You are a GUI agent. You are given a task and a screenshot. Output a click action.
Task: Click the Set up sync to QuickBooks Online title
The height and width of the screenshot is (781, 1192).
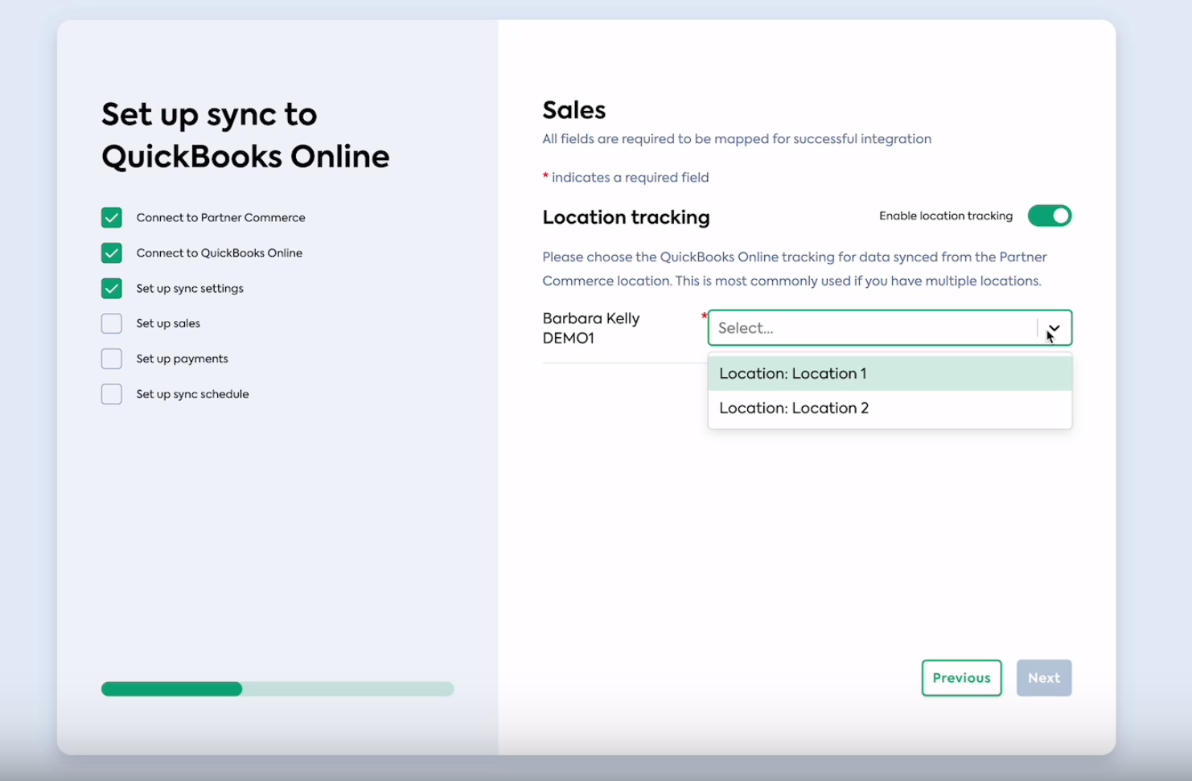coord(245,135)
